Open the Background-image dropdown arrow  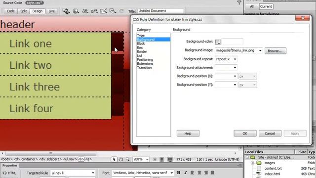(x=260, y=50)
